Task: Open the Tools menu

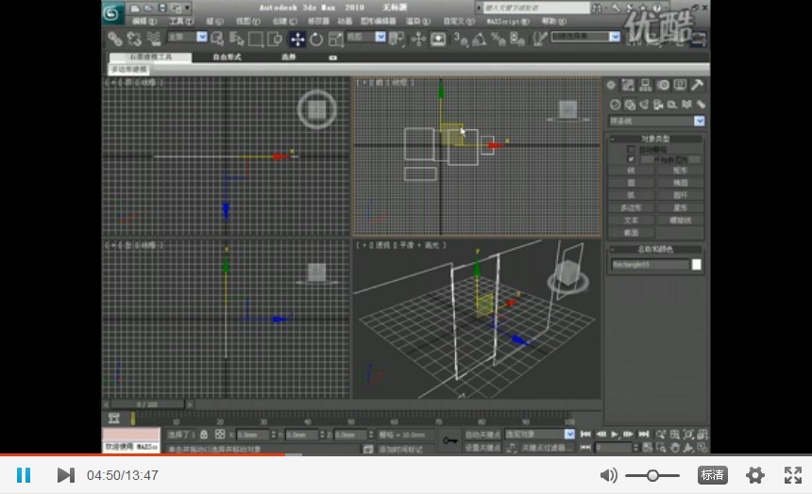Action: click(180, 21)
